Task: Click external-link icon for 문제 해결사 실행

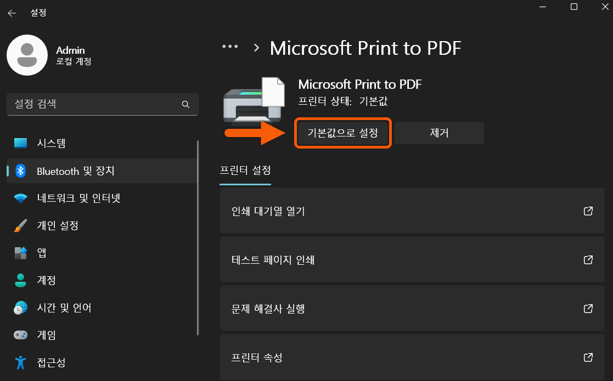Action: coord(588,309)
